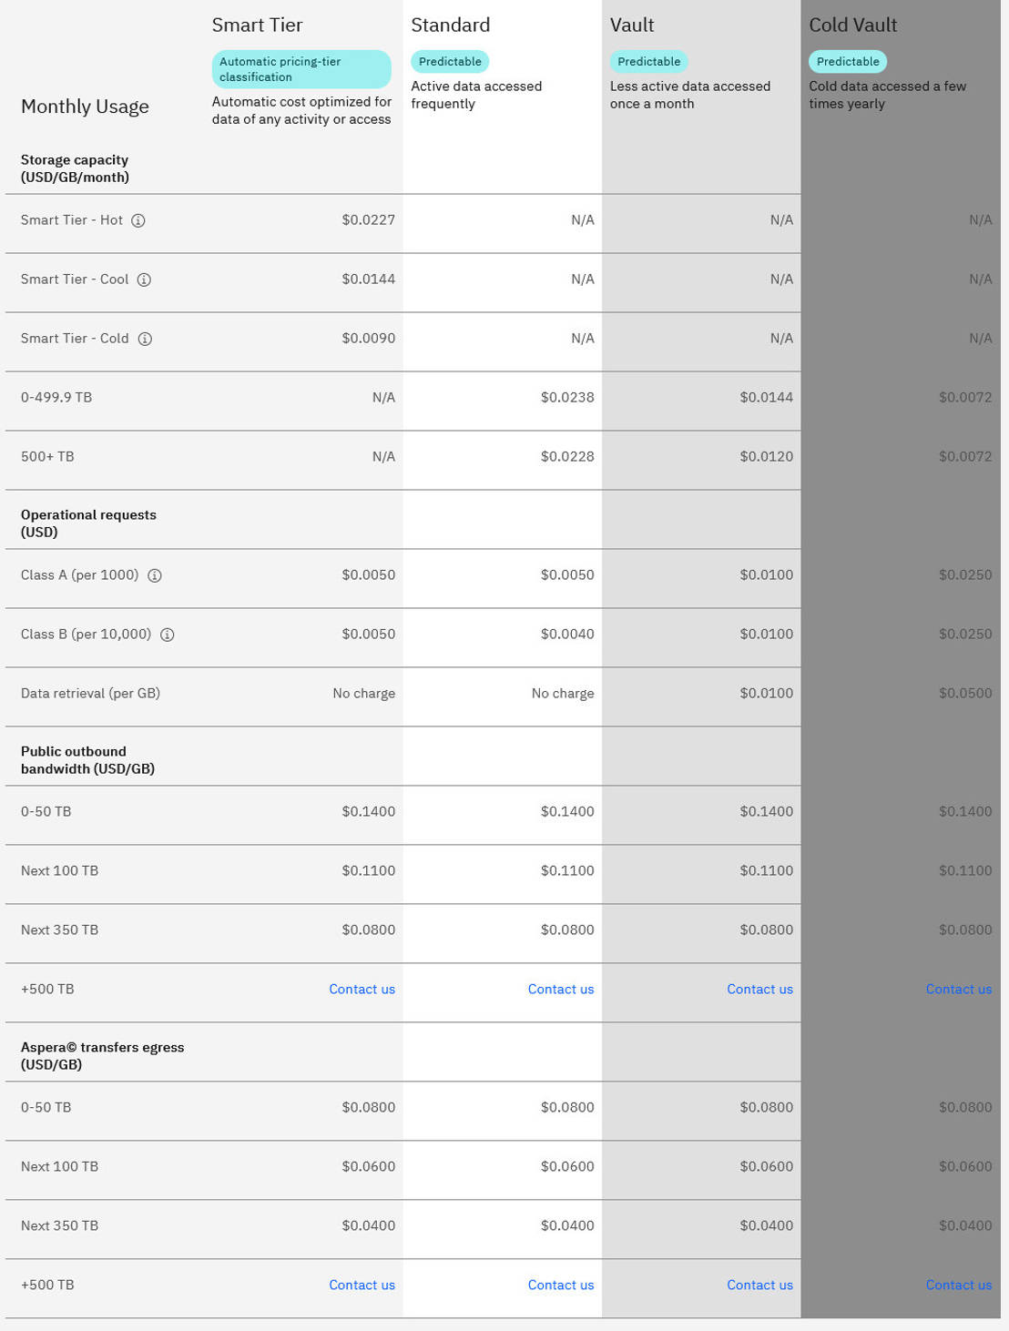Click Predictable badge under Standard

click(450, 61)
